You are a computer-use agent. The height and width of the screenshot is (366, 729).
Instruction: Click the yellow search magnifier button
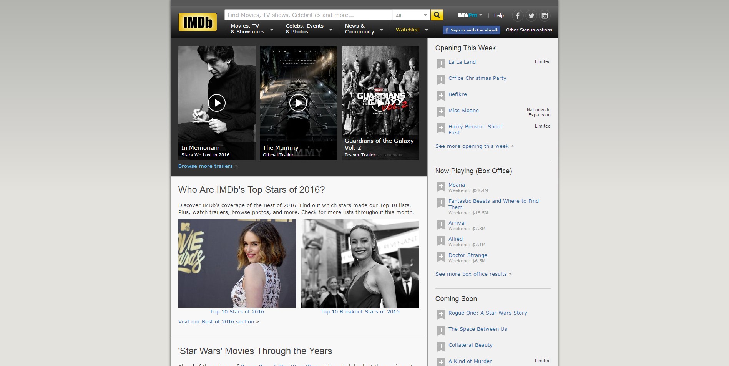pos(437,15)
